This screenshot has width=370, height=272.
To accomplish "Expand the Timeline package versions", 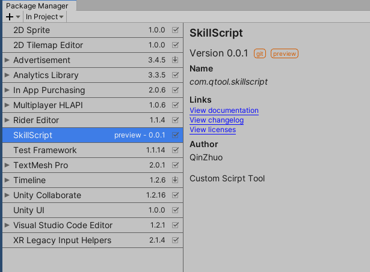I will tap(7, 180).
